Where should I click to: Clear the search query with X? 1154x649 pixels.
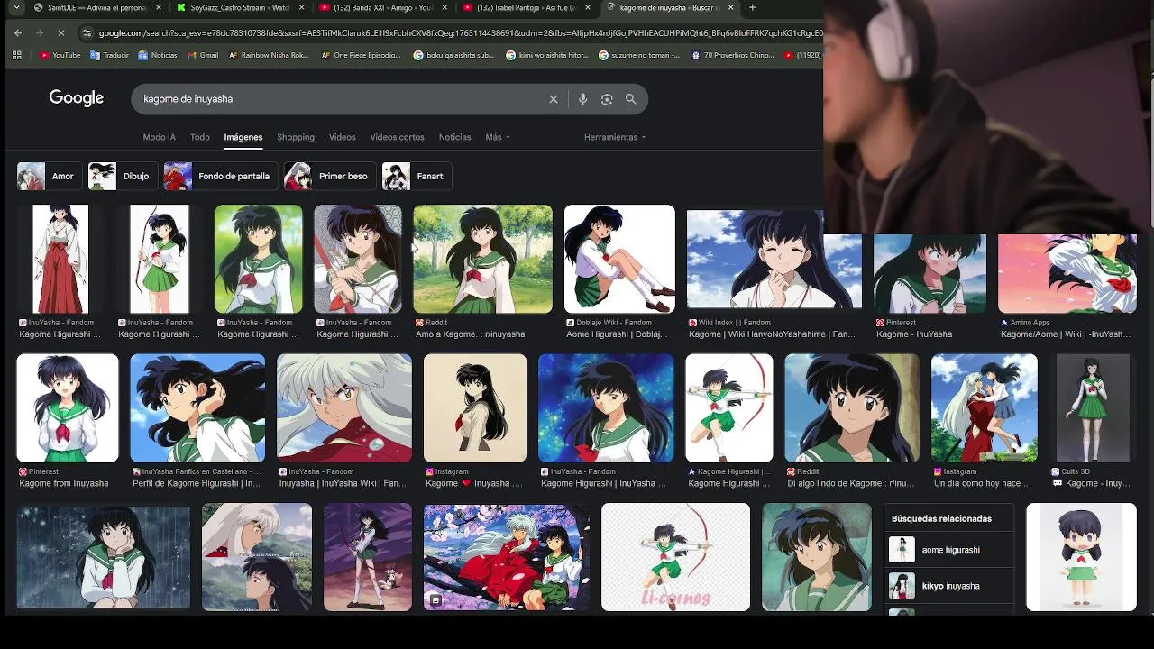554,99
